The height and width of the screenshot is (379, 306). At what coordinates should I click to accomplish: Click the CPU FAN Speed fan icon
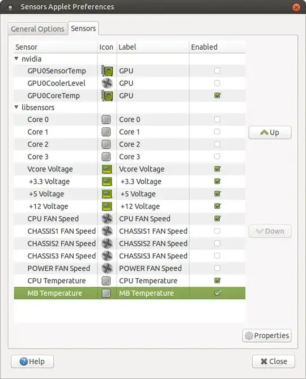[107, 218]
